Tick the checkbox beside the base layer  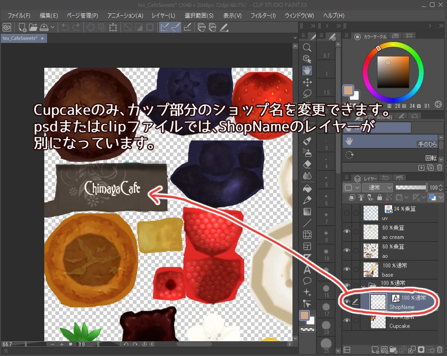(x=356, y=269)
